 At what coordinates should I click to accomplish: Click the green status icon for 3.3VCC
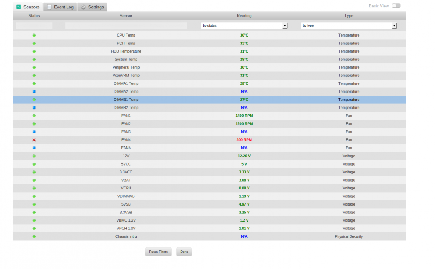pos(34,172)
